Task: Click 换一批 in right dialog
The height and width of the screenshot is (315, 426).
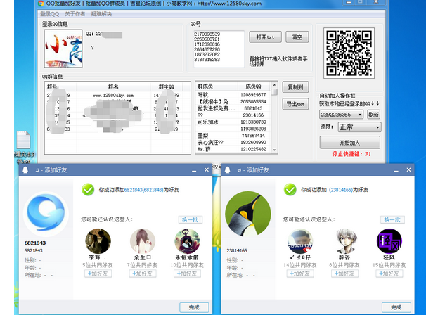Action: point(392,219)
